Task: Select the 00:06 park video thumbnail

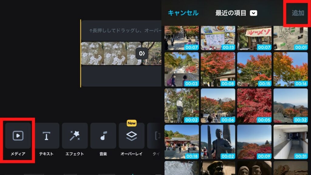Action: point(218,105)
